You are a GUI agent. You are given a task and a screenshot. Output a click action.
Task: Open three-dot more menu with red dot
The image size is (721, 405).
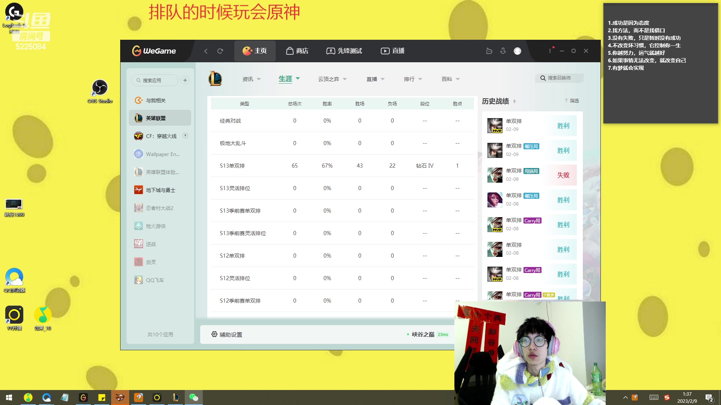[x=550, y=51]
